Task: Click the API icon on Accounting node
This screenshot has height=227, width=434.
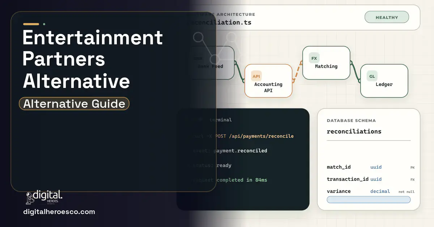Action: click(x=256, y=76)
